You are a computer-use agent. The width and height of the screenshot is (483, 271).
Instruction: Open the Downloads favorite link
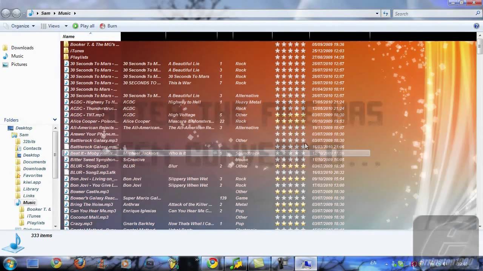point(22,48)
